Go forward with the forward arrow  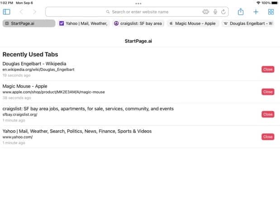tap(35, 12)
